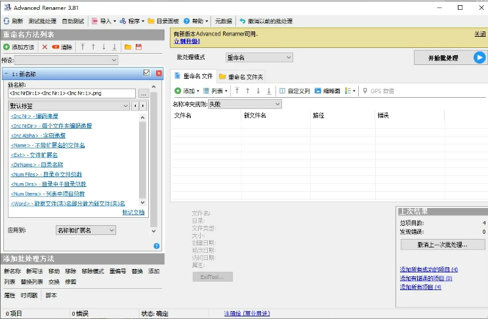Open the 名称冲突规则 失败 dropdown
Image resolution: width=488 pixels, height=319 pixels.
pyautogui.click(x=245, y=104)
